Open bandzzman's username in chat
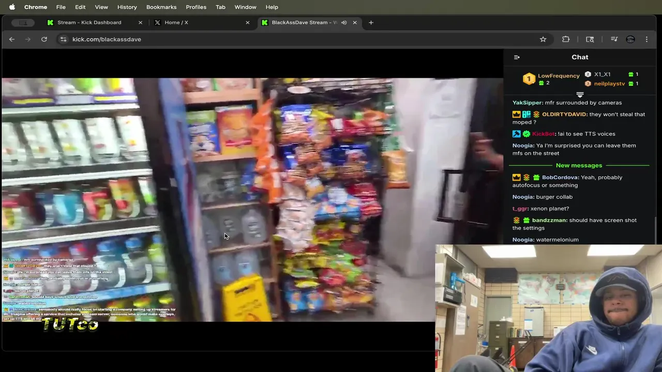662x372 pixels. coord(550,220)
